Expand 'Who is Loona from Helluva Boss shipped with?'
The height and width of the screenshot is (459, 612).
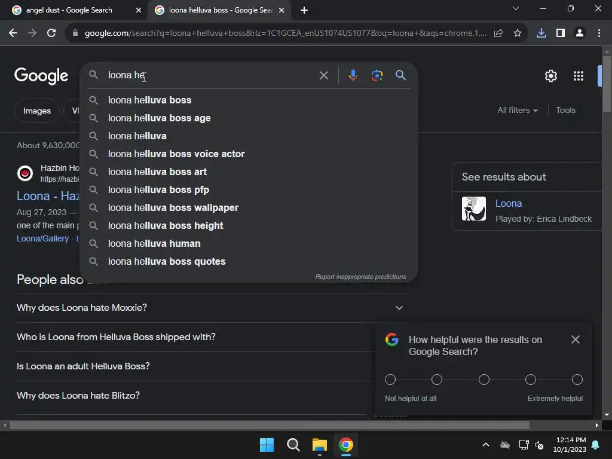click(195, 337)
